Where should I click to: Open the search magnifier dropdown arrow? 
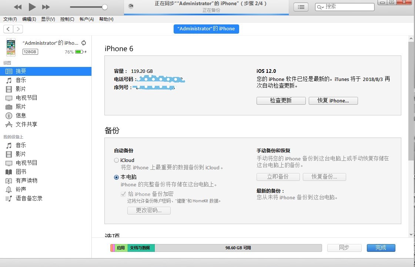(321, 7)
